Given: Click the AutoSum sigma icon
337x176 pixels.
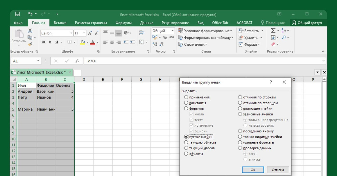Looking at the screenshot, I should (x=273, y=31).
